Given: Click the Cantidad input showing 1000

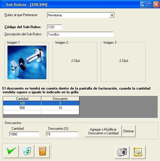Looking at the screenshot, I should pos(24,134).
